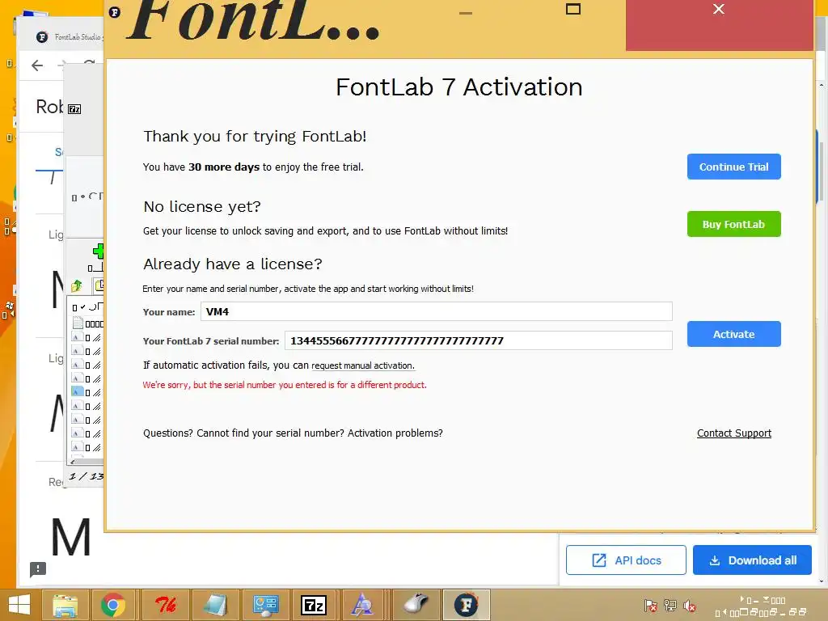
Task: Click the FontLab Studio browser tab favicon
Action: click(x=42, y=37)
